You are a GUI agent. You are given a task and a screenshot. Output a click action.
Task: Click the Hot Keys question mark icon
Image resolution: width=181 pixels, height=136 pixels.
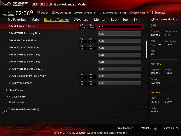pyautogui.click(x=154, y=12)
